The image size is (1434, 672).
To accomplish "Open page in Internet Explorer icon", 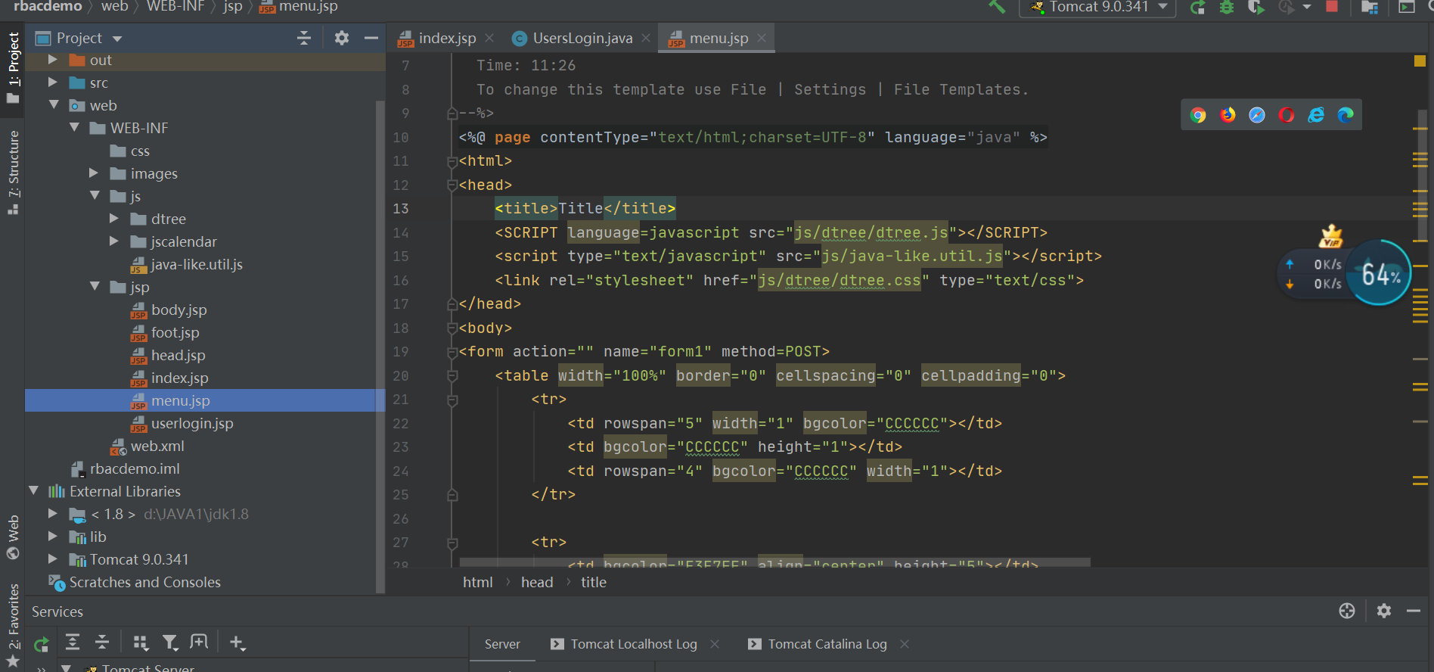I will click(x=1316, y=115).
